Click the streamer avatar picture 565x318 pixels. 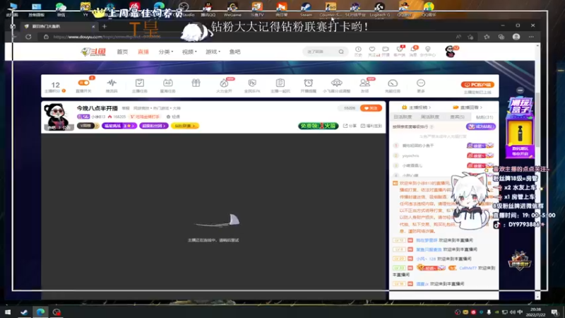tap(57, 116)
